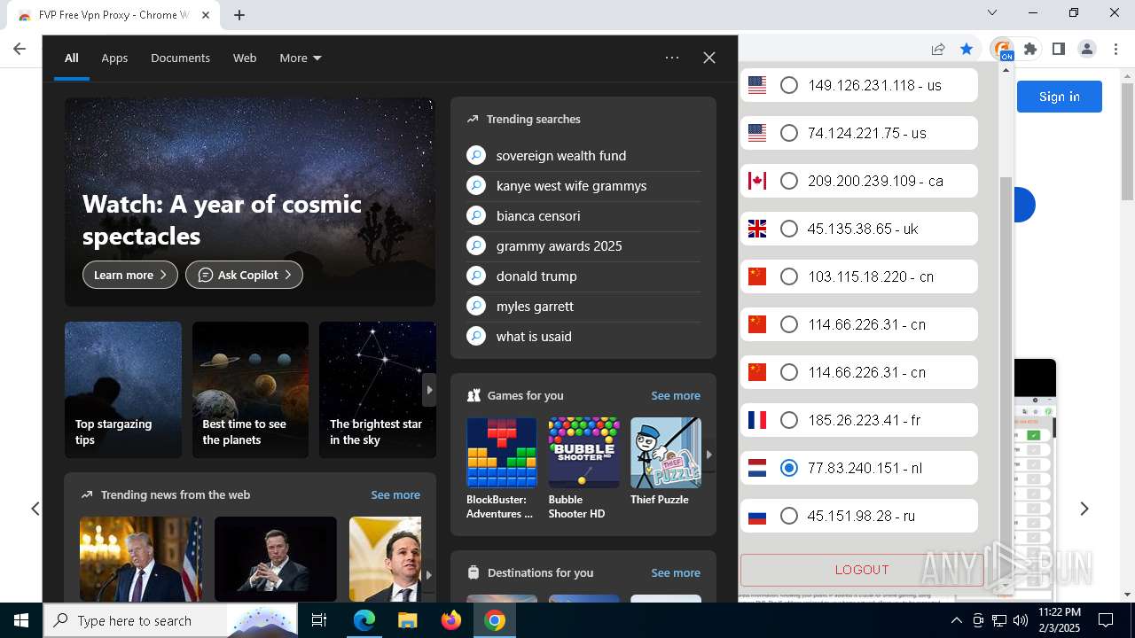Choose the 209.200.239.109 - ca proxy
Image resolution: width=1135 pixels, height=638 pixels.
(x=788, y=181)
